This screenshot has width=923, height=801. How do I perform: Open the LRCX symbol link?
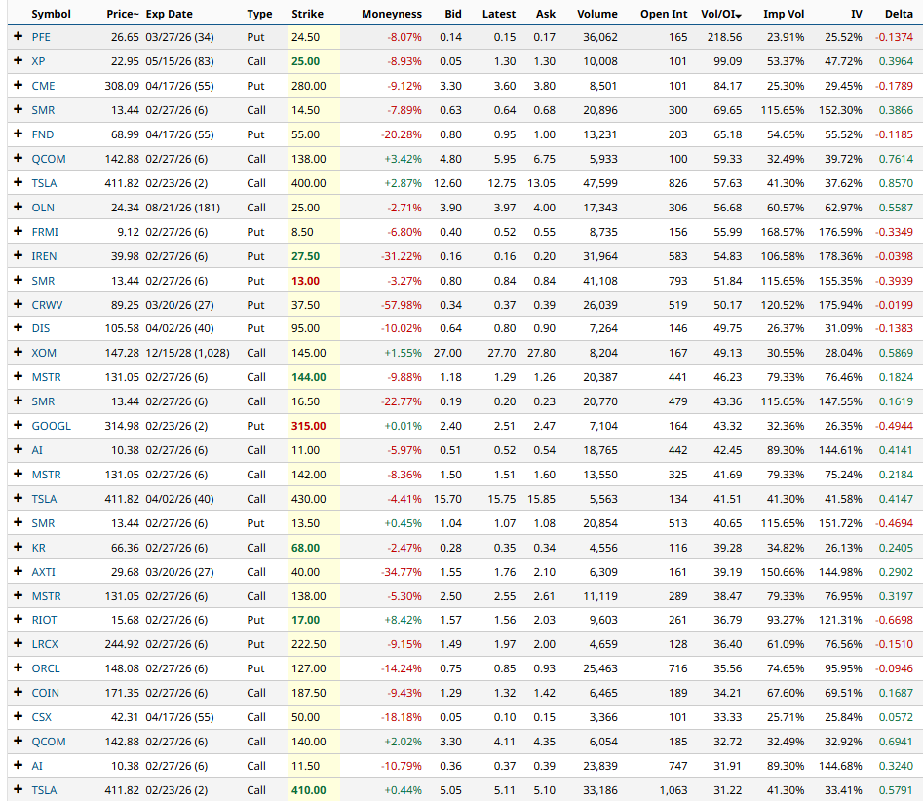click(45, 644)
